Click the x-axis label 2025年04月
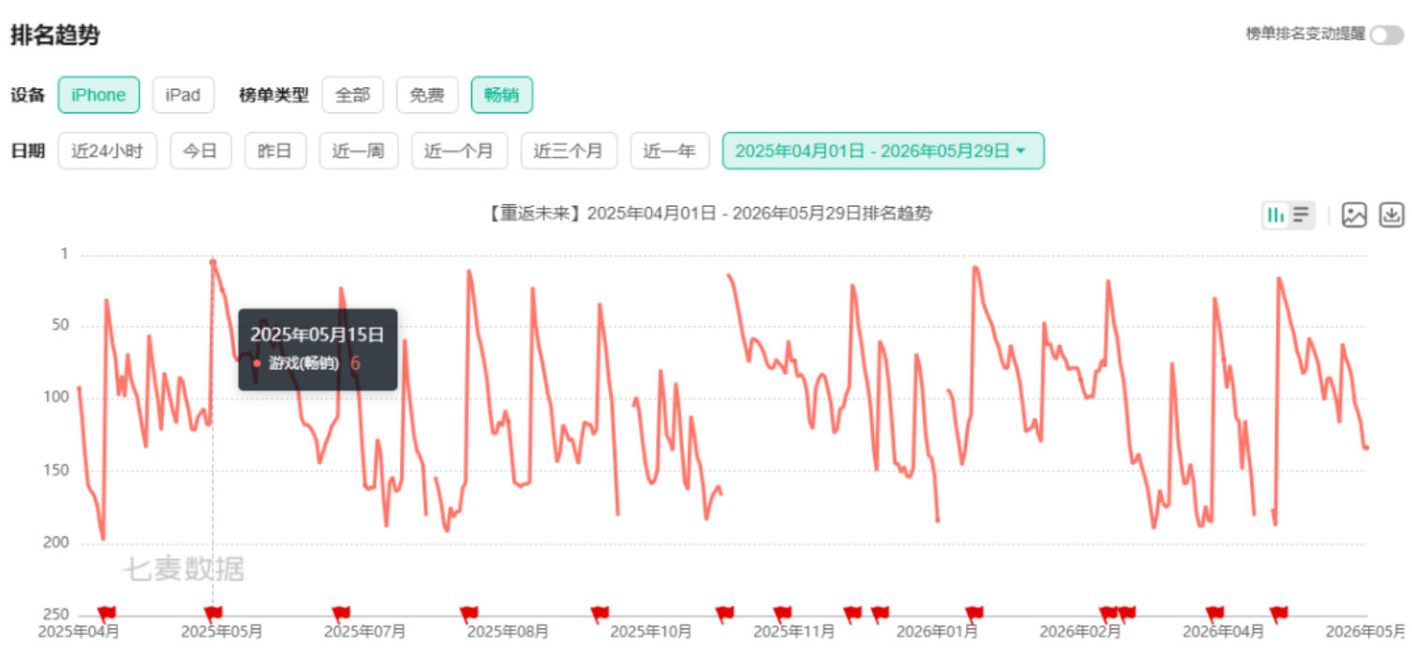 (x=79, y=632)
